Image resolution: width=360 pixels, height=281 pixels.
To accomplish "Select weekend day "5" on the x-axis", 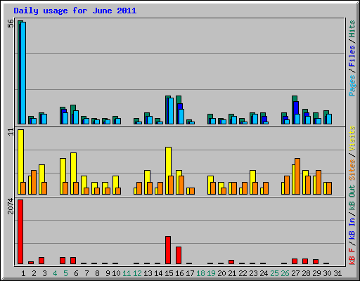I will [x=65, y=273].
